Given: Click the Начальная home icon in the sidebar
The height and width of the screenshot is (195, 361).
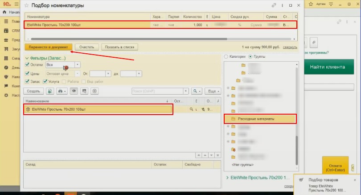Looking at the screenshot, I should (4, 12).
